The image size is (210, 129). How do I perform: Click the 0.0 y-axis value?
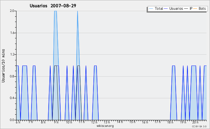(x=12, y=120)
